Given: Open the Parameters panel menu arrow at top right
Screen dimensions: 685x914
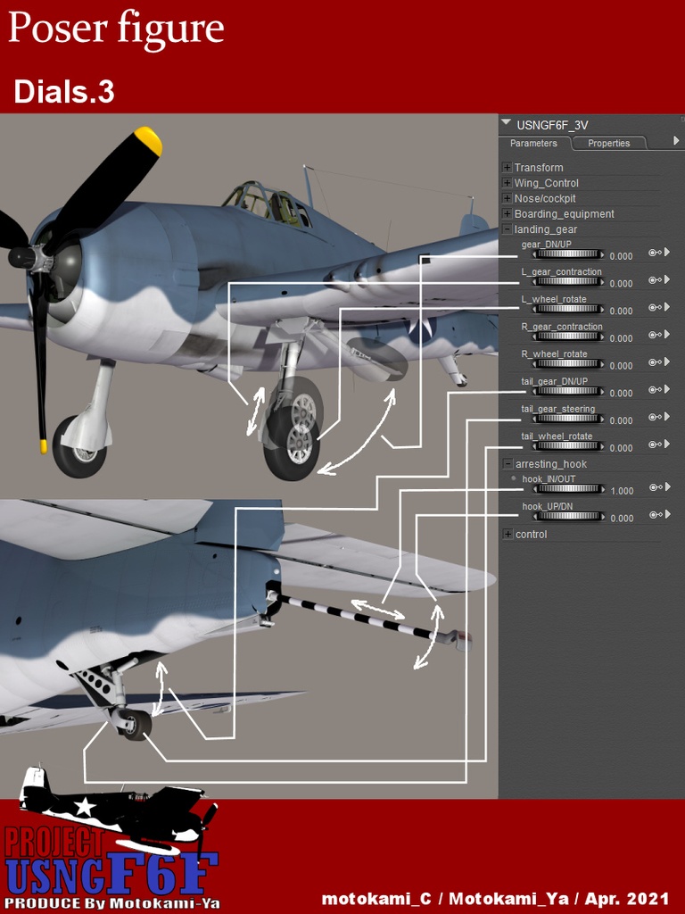Looking at the screenshot, I should [x=676, y=140].
